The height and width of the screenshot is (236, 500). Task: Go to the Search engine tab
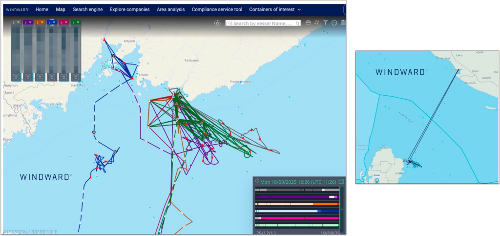pyautogui.click(x=87, y=9)
